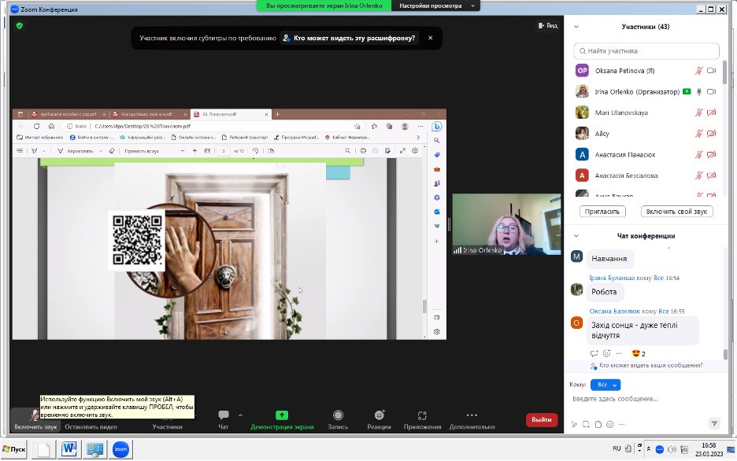The image size is (737, 461).
Task: Open the Пуск start button
Action: pos(14,449)
